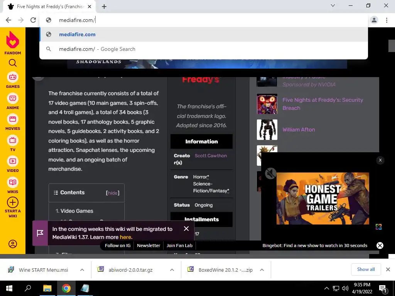Open the Bingebot find a show link
The width and height of the screenshot is (395, 296).
(x=315, y=246)
